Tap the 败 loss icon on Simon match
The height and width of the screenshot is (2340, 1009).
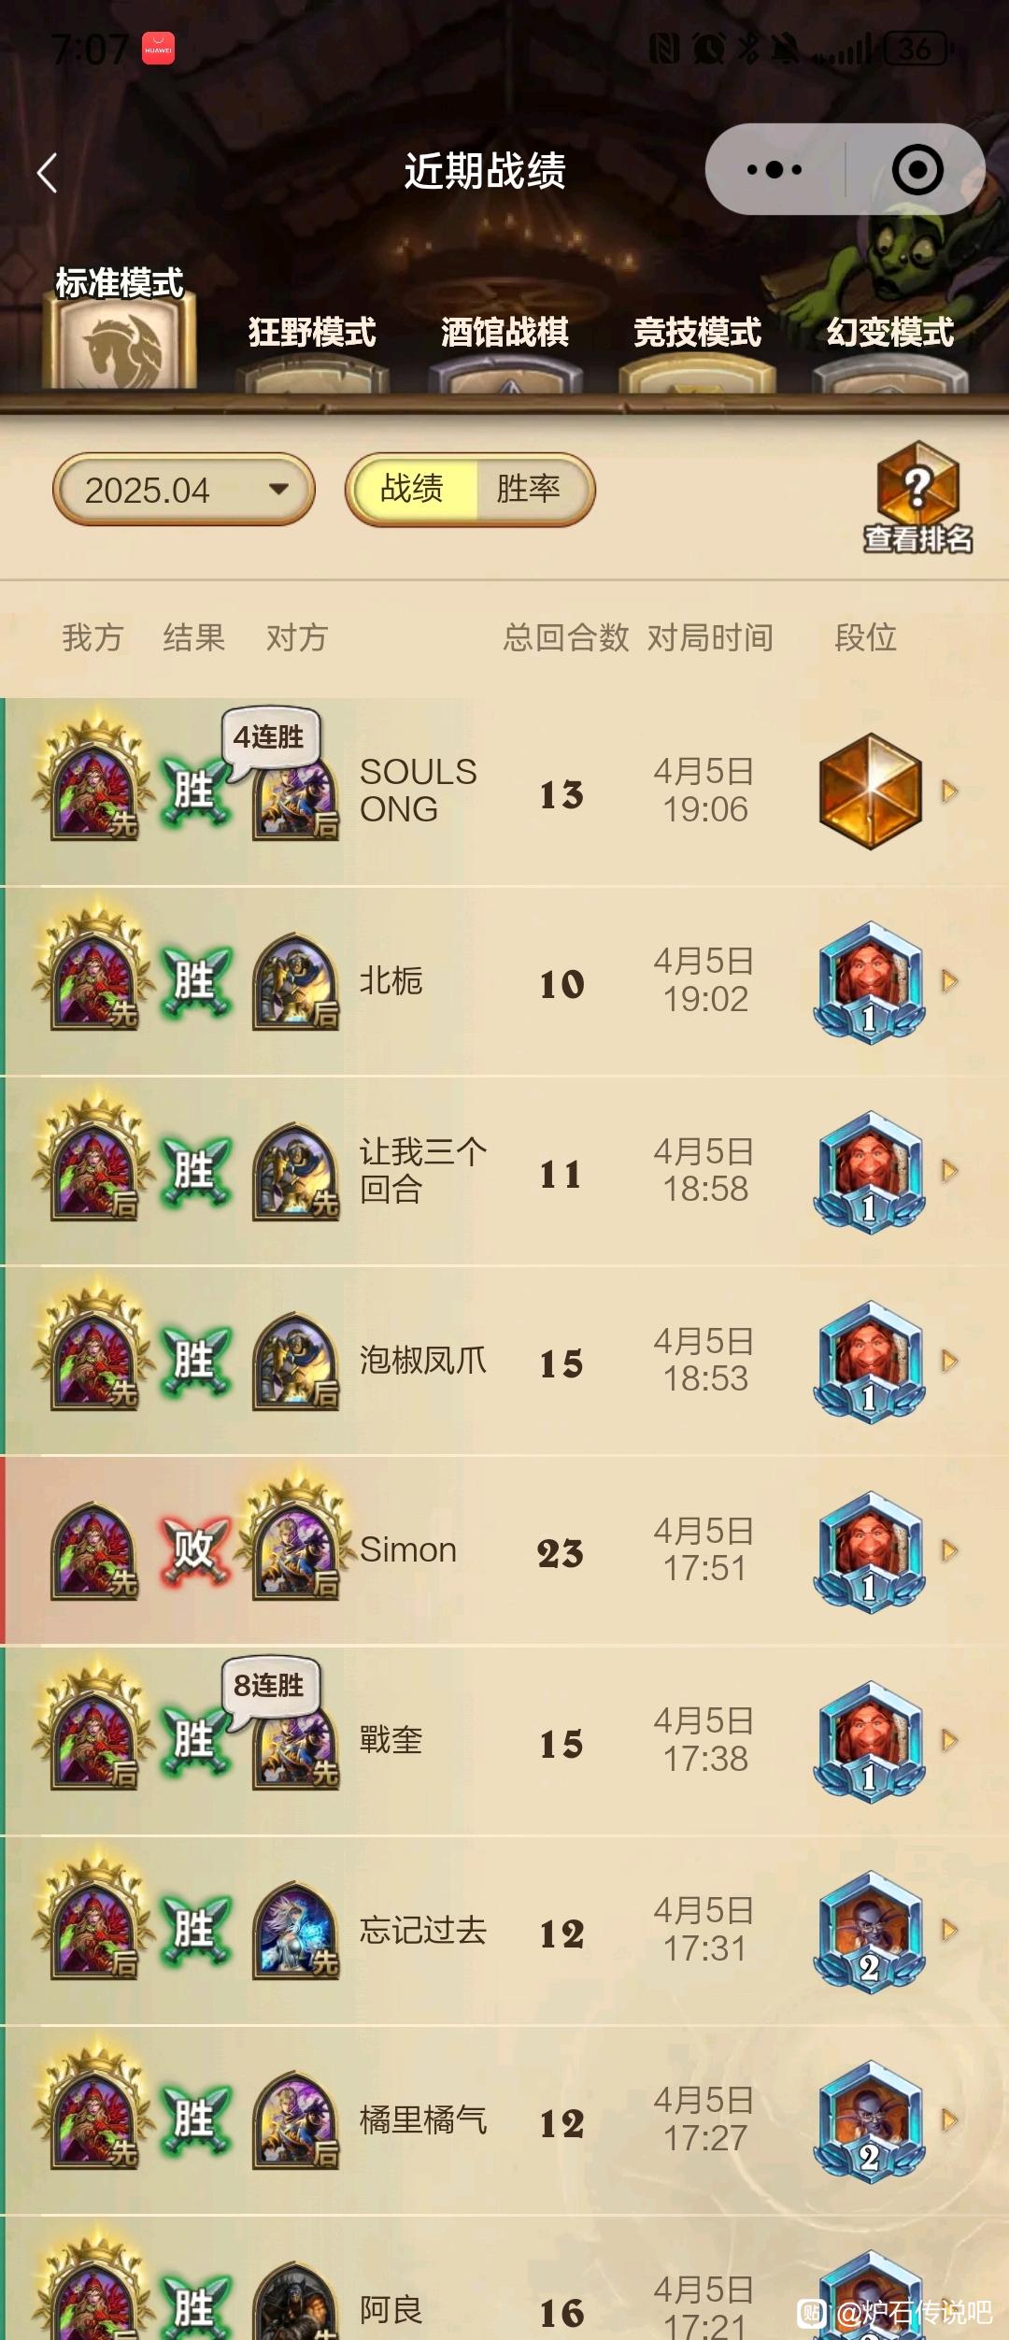point(194,1550)
